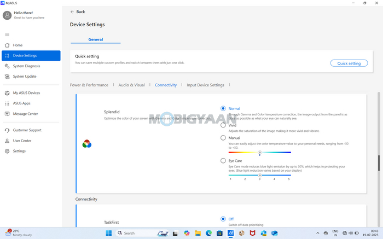Image resolution: width=383 pixels, height=239 pixels.
Task: Click the My ASUS Devices icon
Action: tap(7, 93)
